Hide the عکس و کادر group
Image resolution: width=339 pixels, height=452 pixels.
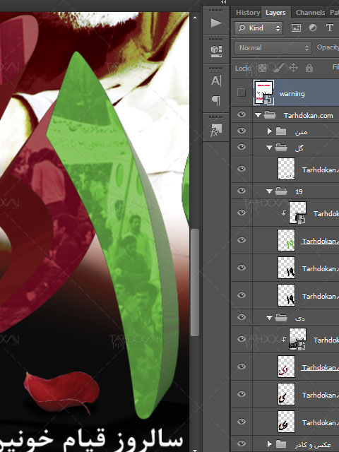[242, 444]
